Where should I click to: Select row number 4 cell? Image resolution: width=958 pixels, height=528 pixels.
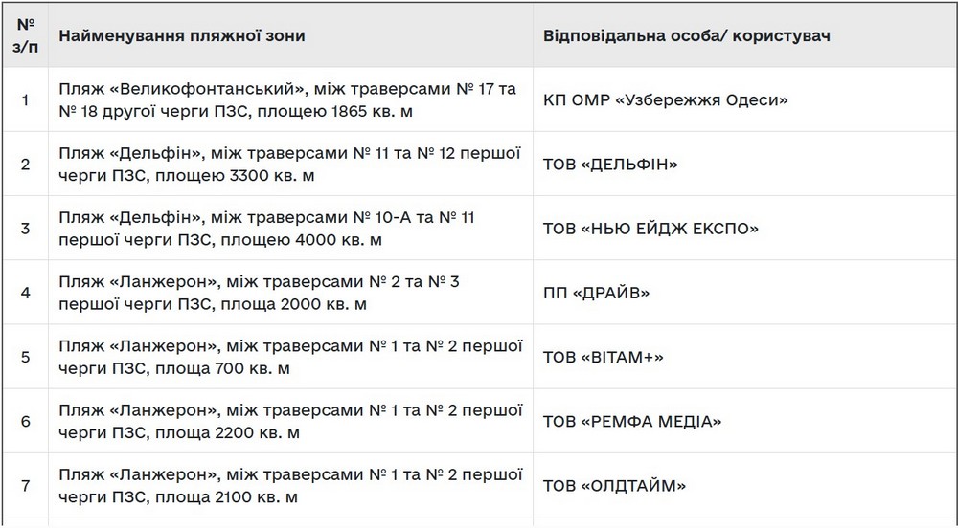pos(25,293)
